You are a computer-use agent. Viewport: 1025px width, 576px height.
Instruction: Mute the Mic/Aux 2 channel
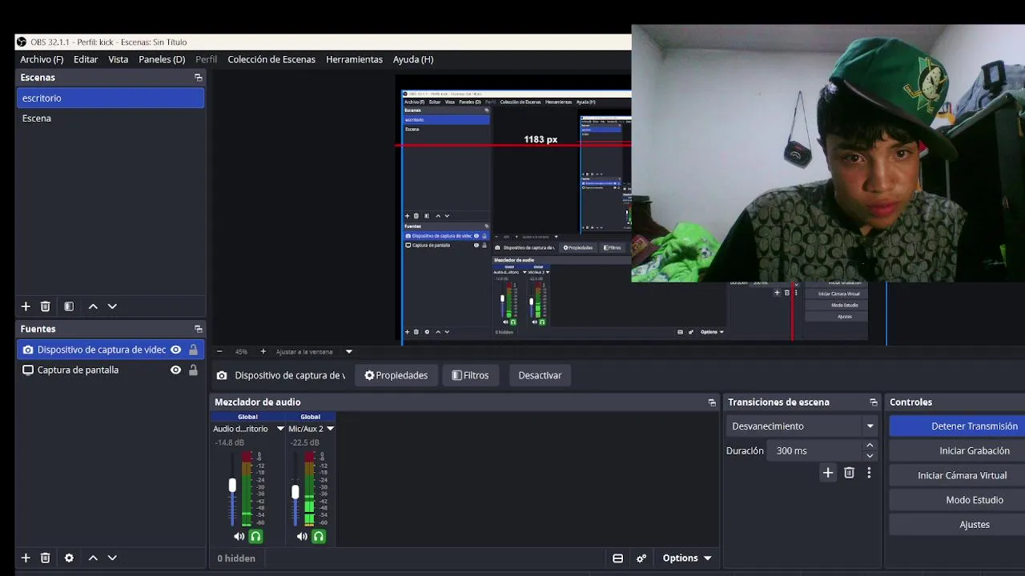301,536
